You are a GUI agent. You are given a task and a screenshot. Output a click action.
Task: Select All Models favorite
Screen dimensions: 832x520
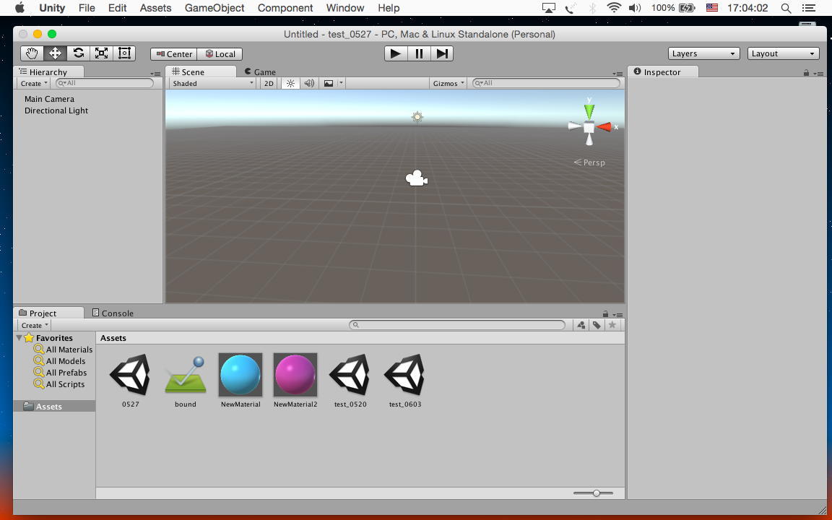click(x=59, y=361)
